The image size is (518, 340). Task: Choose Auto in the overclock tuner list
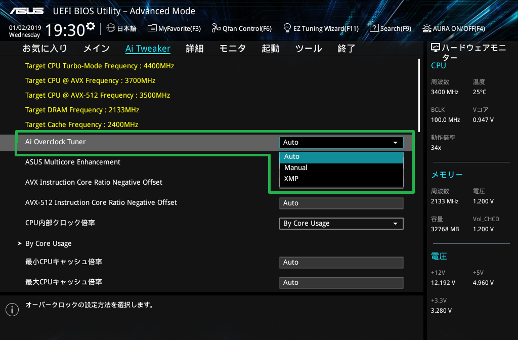click(x=341, y=157)
